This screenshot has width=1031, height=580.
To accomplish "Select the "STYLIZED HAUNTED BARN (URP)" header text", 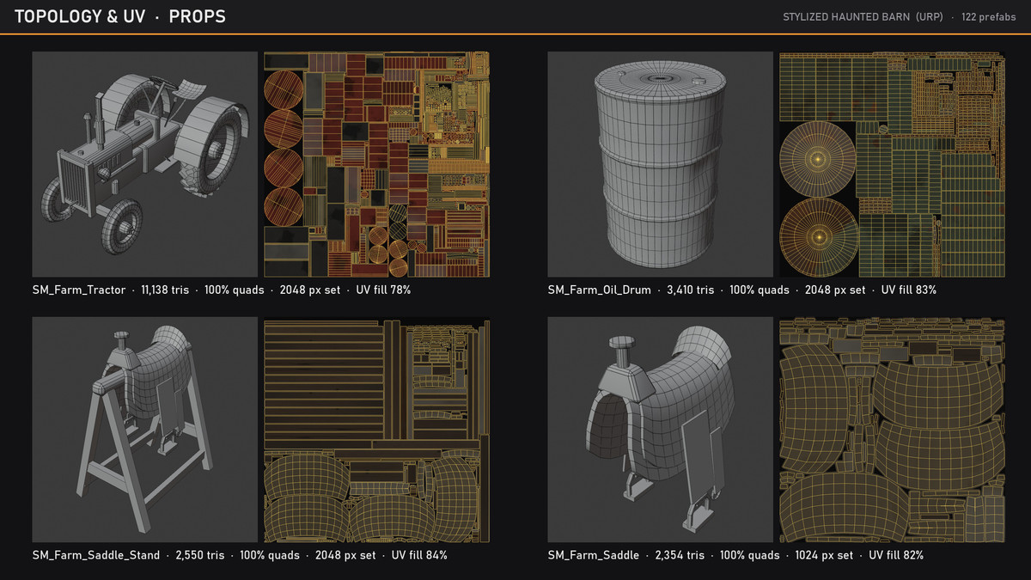I will pos(863,17).
